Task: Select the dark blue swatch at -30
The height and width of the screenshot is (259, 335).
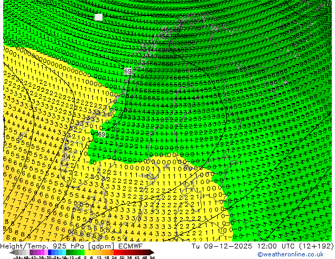Action: tap(50, 253)
